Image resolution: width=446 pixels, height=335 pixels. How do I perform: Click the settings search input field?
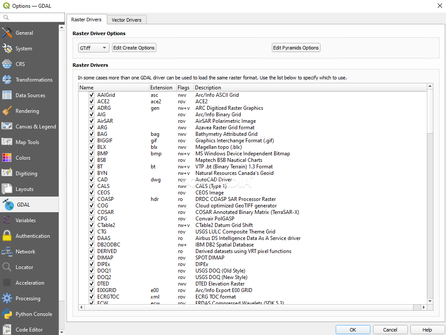(x=33, y=17)
